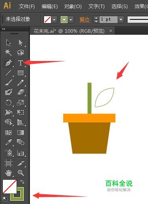Swap fill and stroke colors
The width and height of the screenshot is (148, 204).
click(22, 182)
